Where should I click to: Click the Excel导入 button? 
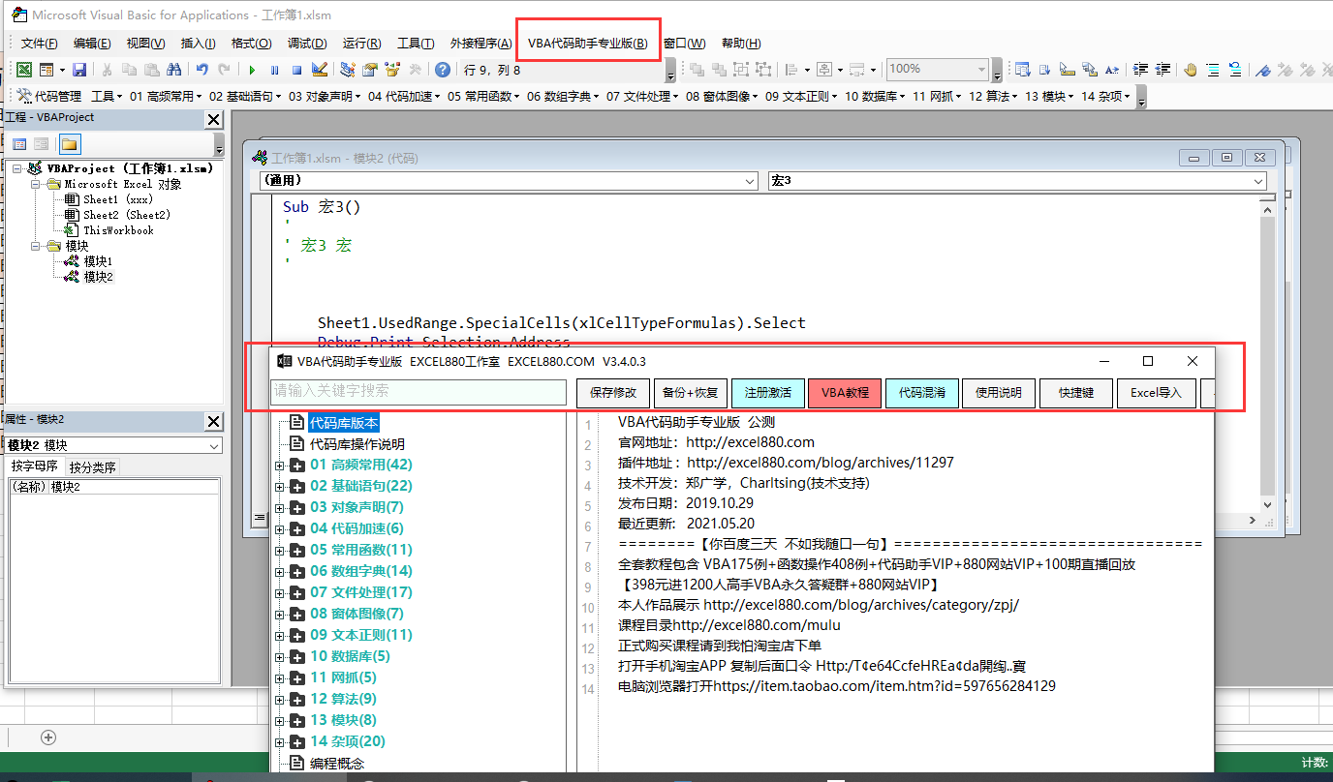[x=1157, y=393]
